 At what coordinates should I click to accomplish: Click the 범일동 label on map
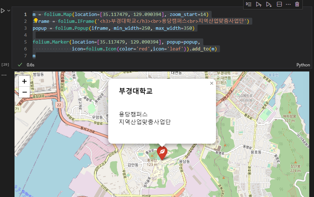(x=38, y=74)
